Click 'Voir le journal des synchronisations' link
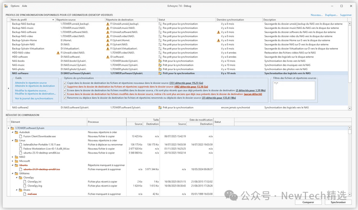Image resolution: width=358 pixels, height=210 pixels. coord(34,98)
